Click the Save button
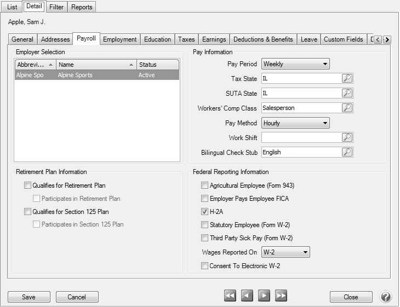Viewport: 400px width, 307px height. click(28, 297)
